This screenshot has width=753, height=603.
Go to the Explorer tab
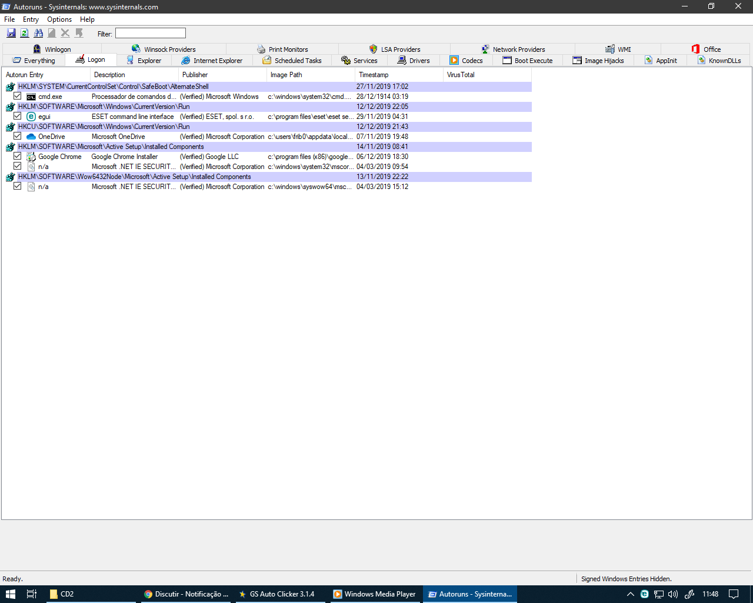[x=144, y=61]
